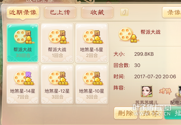Click the 录像 button at top right
181x125 pixels.
[172, 12]
